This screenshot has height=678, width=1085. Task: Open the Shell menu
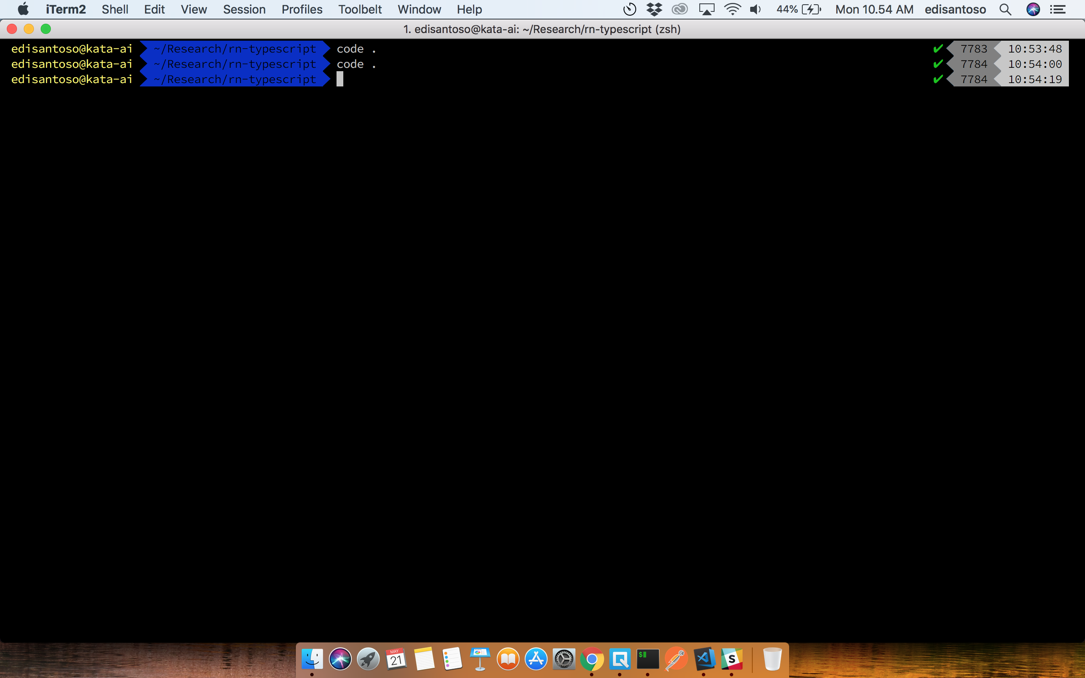[115, 9]
